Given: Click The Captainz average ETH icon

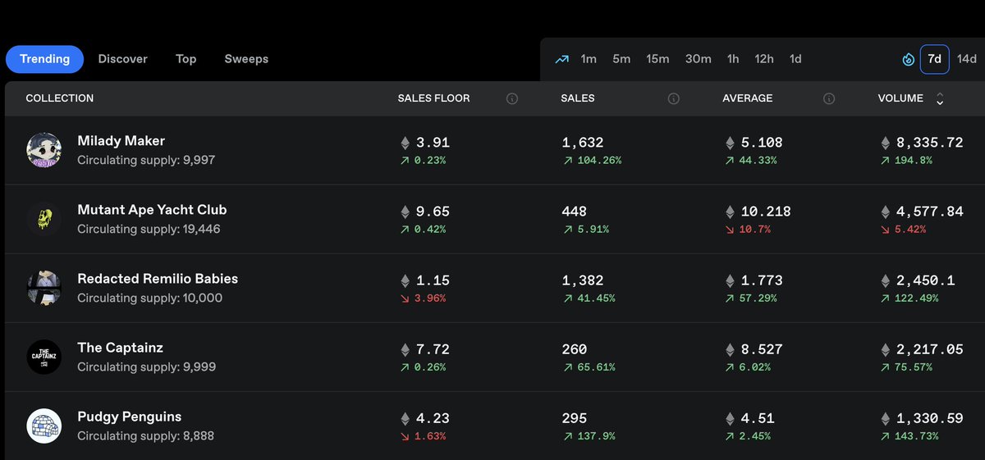Looking at the screenshot, I should [729, 349].
